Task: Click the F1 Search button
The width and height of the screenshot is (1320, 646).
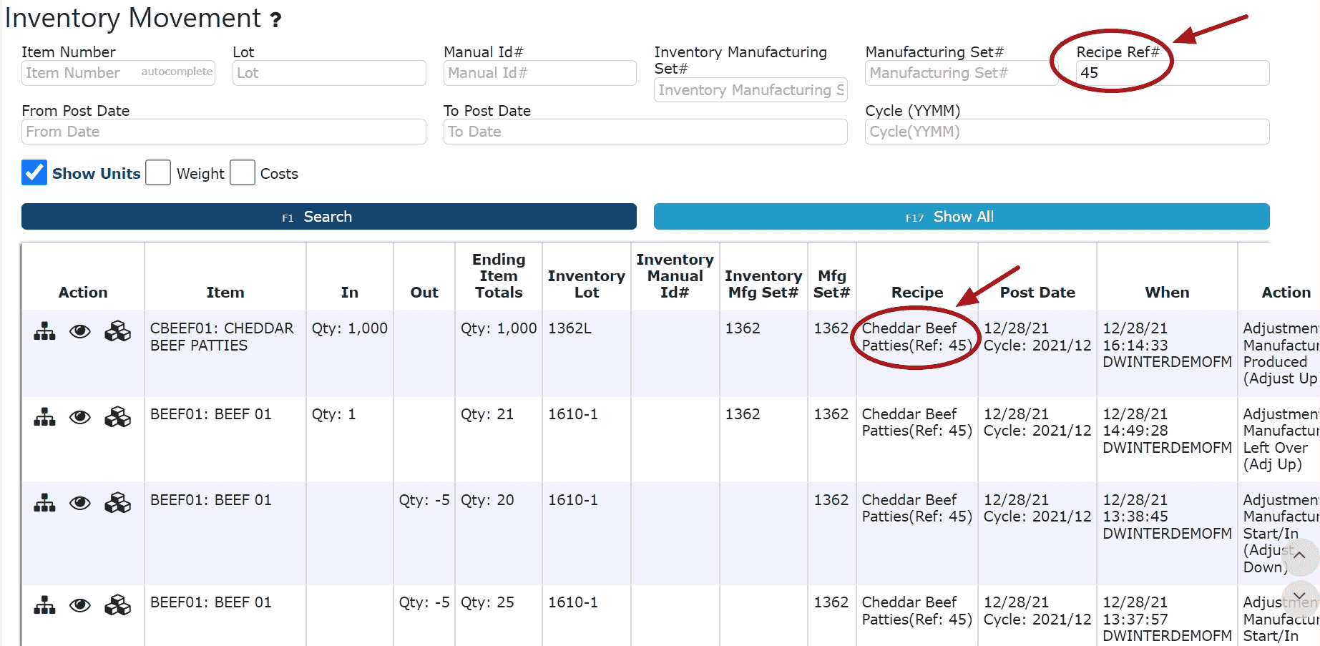Action: [329, 216]
